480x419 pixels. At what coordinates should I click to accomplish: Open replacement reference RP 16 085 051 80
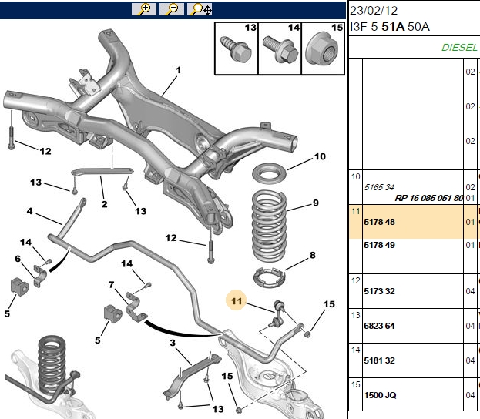[x=429, y=198]
